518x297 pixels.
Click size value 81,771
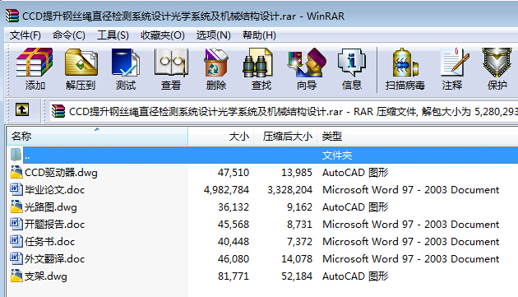(234, 276)
